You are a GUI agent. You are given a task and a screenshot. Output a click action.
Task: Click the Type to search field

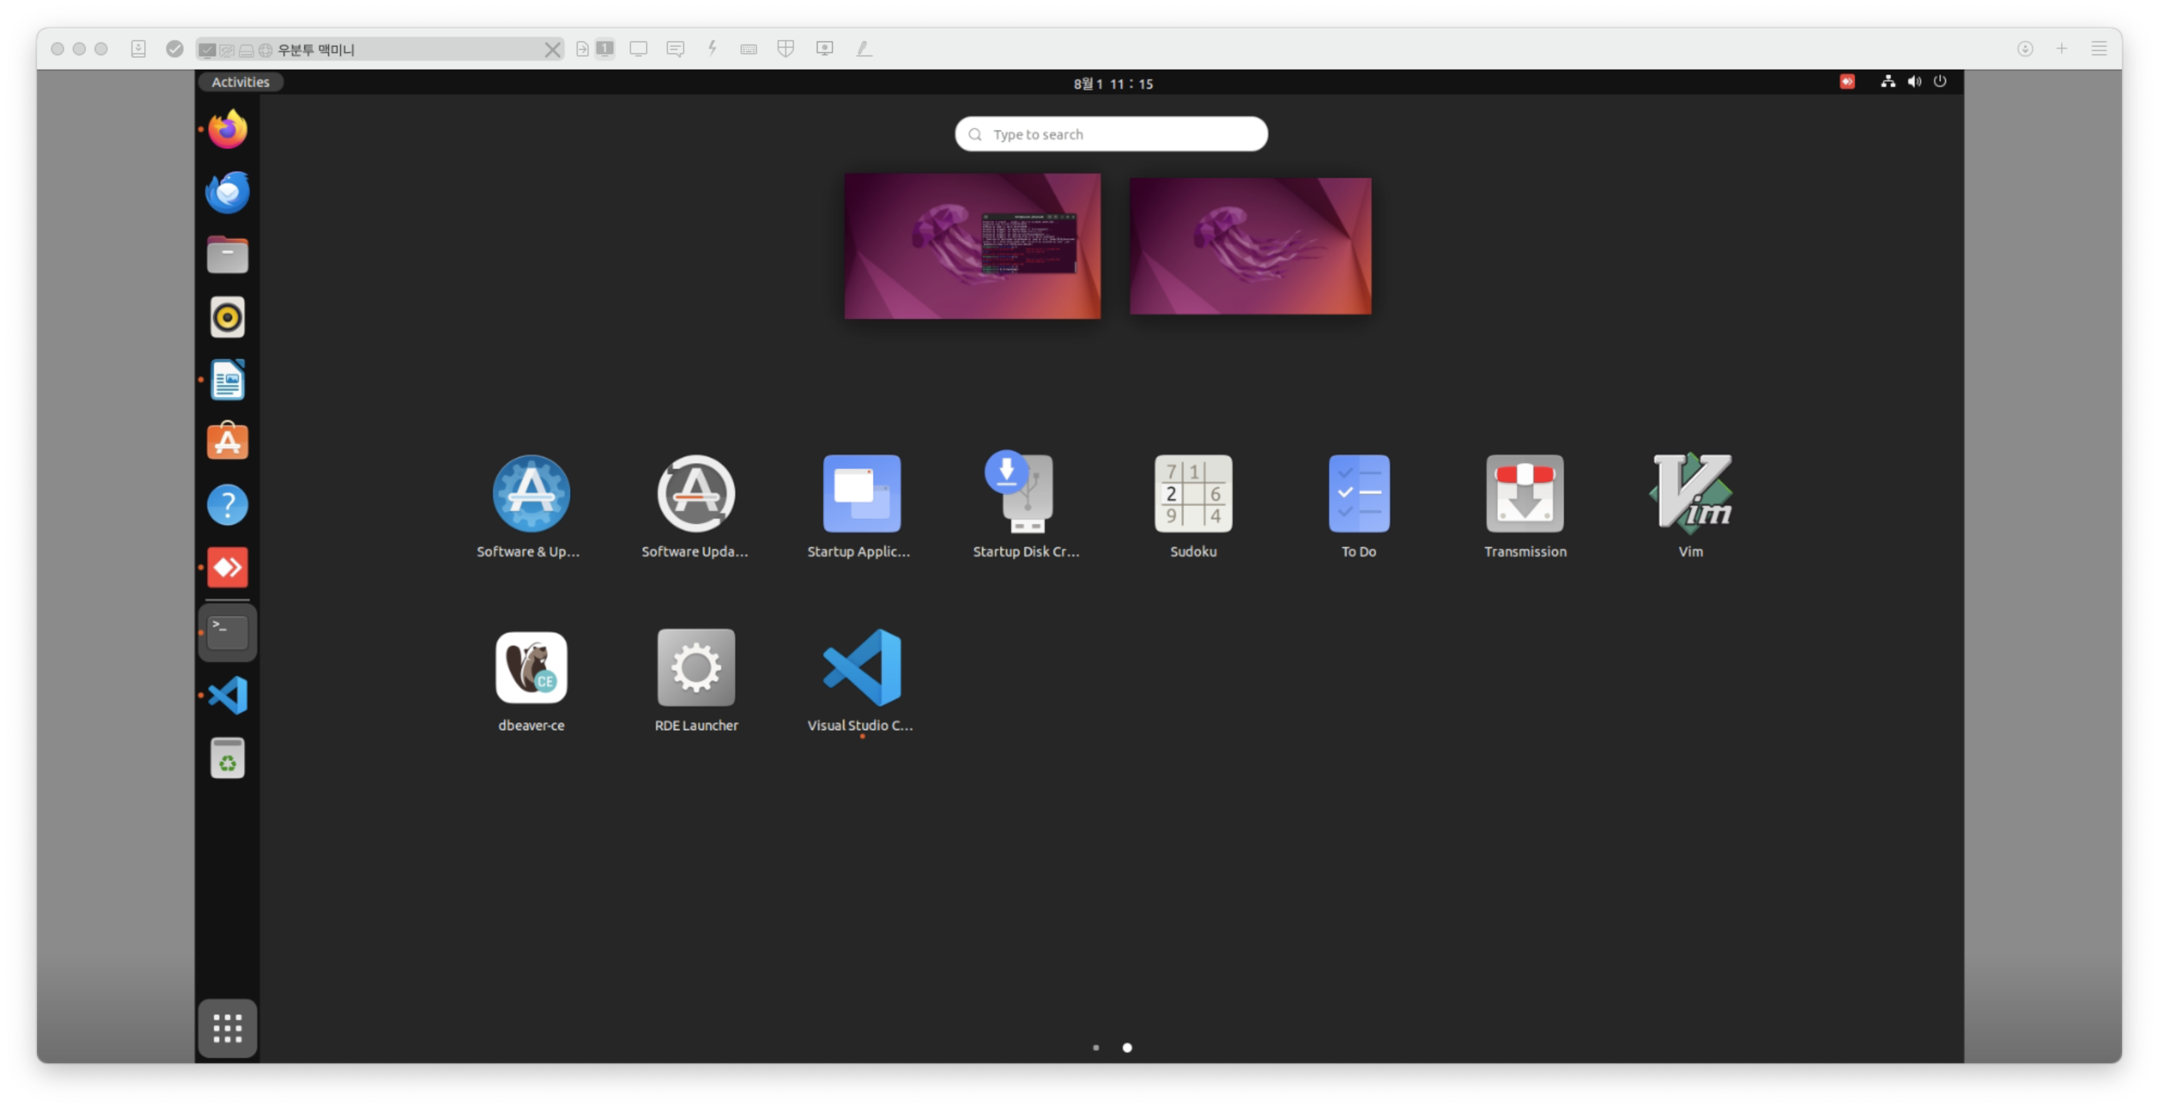[1112, 134]
